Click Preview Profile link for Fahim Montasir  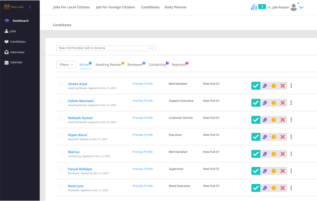tap(143, 101)
